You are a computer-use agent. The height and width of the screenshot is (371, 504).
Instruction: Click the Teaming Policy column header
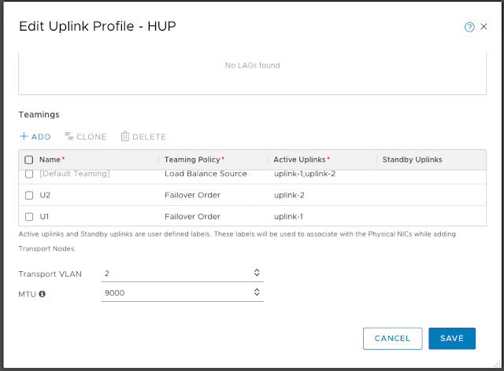[195, 160]
